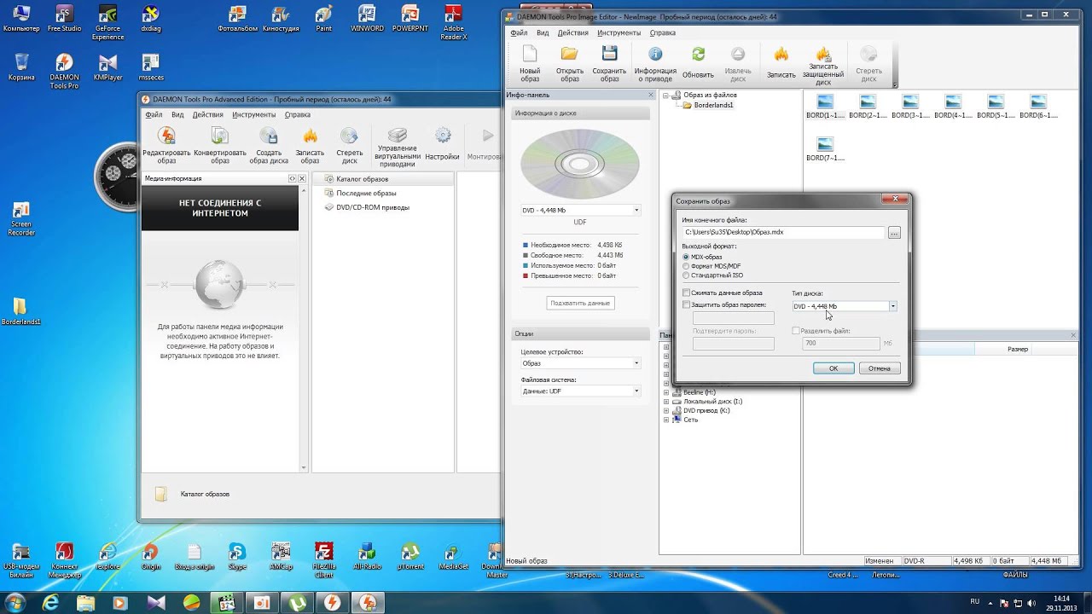Open Информация о приводе toolbar icon
This screenshot has height=614, width=1092.
click(x=655, y=64)
